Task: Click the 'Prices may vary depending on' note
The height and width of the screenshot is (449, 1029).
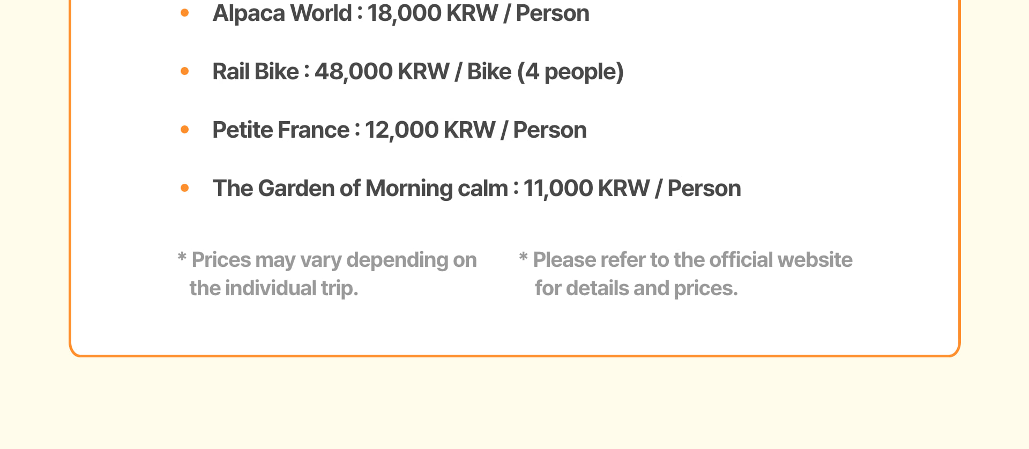Action: click(x=334, y=260)
